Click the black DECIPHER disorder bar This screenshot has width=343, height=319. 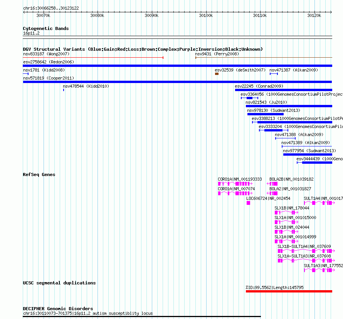[142, 316]
